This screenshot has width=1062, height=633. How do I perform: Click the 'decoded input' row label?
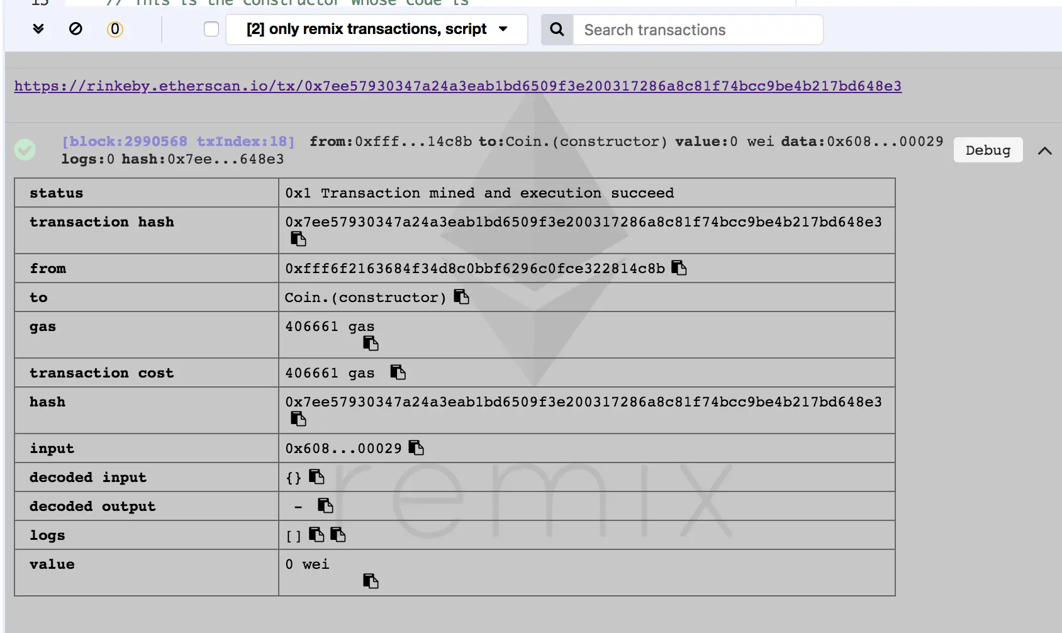coord(88,478)
